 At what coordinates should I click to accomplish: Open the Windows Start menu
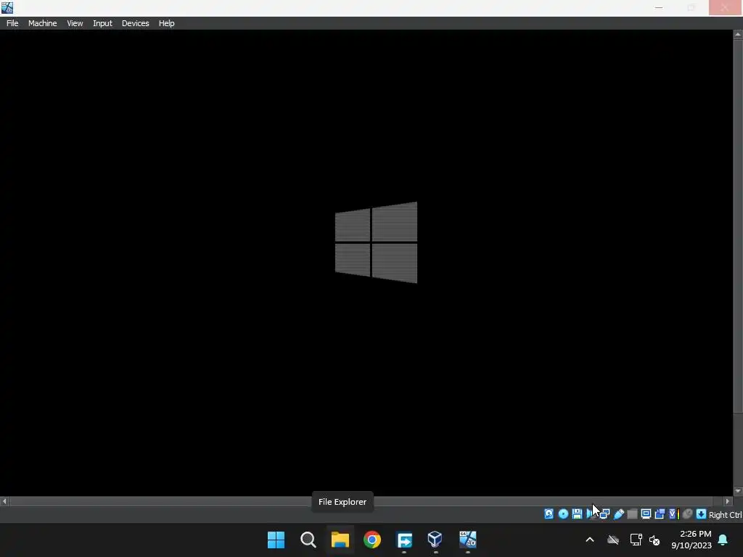point(276,540)
